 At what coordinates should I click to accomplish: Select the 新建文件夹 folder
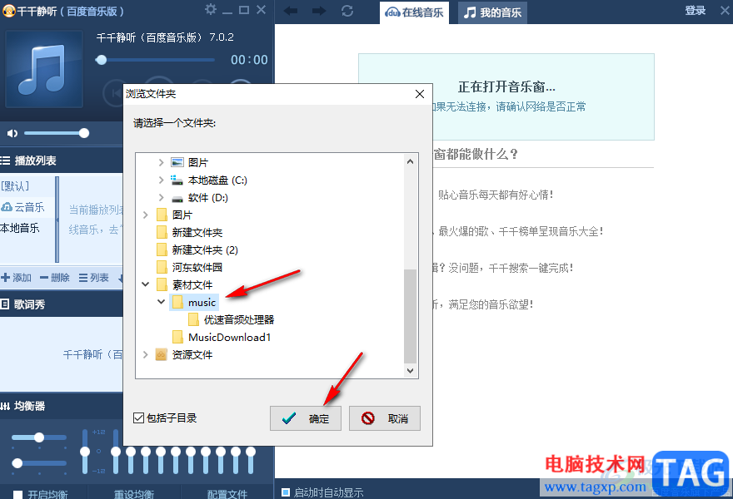pos(189,233)
